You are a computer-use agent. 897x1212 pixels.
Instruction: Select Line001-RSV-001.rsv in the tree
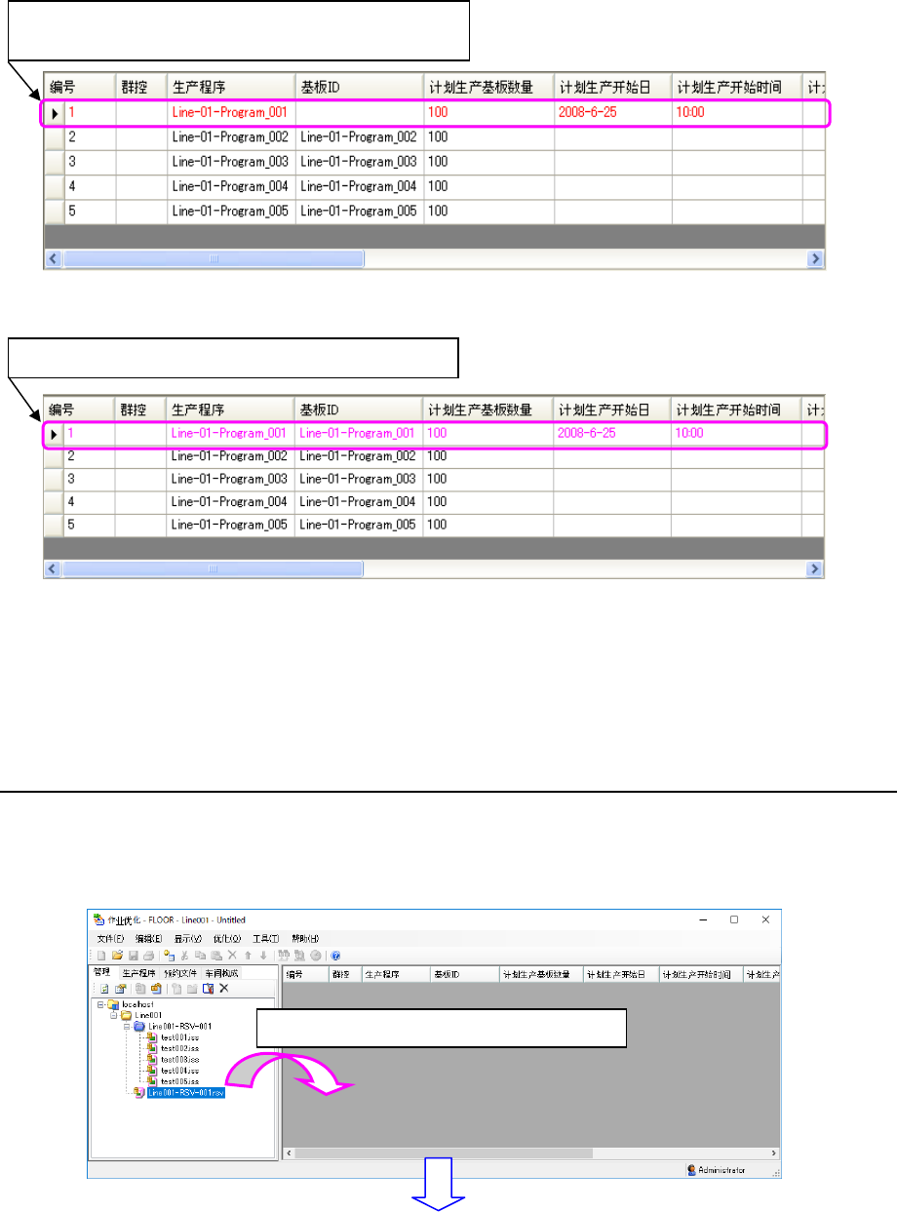point(186,1093)
